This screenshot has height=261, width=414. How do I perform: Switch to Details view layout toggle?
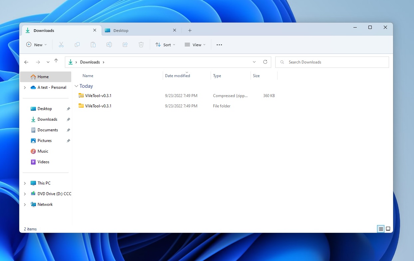tap(381, 229)
